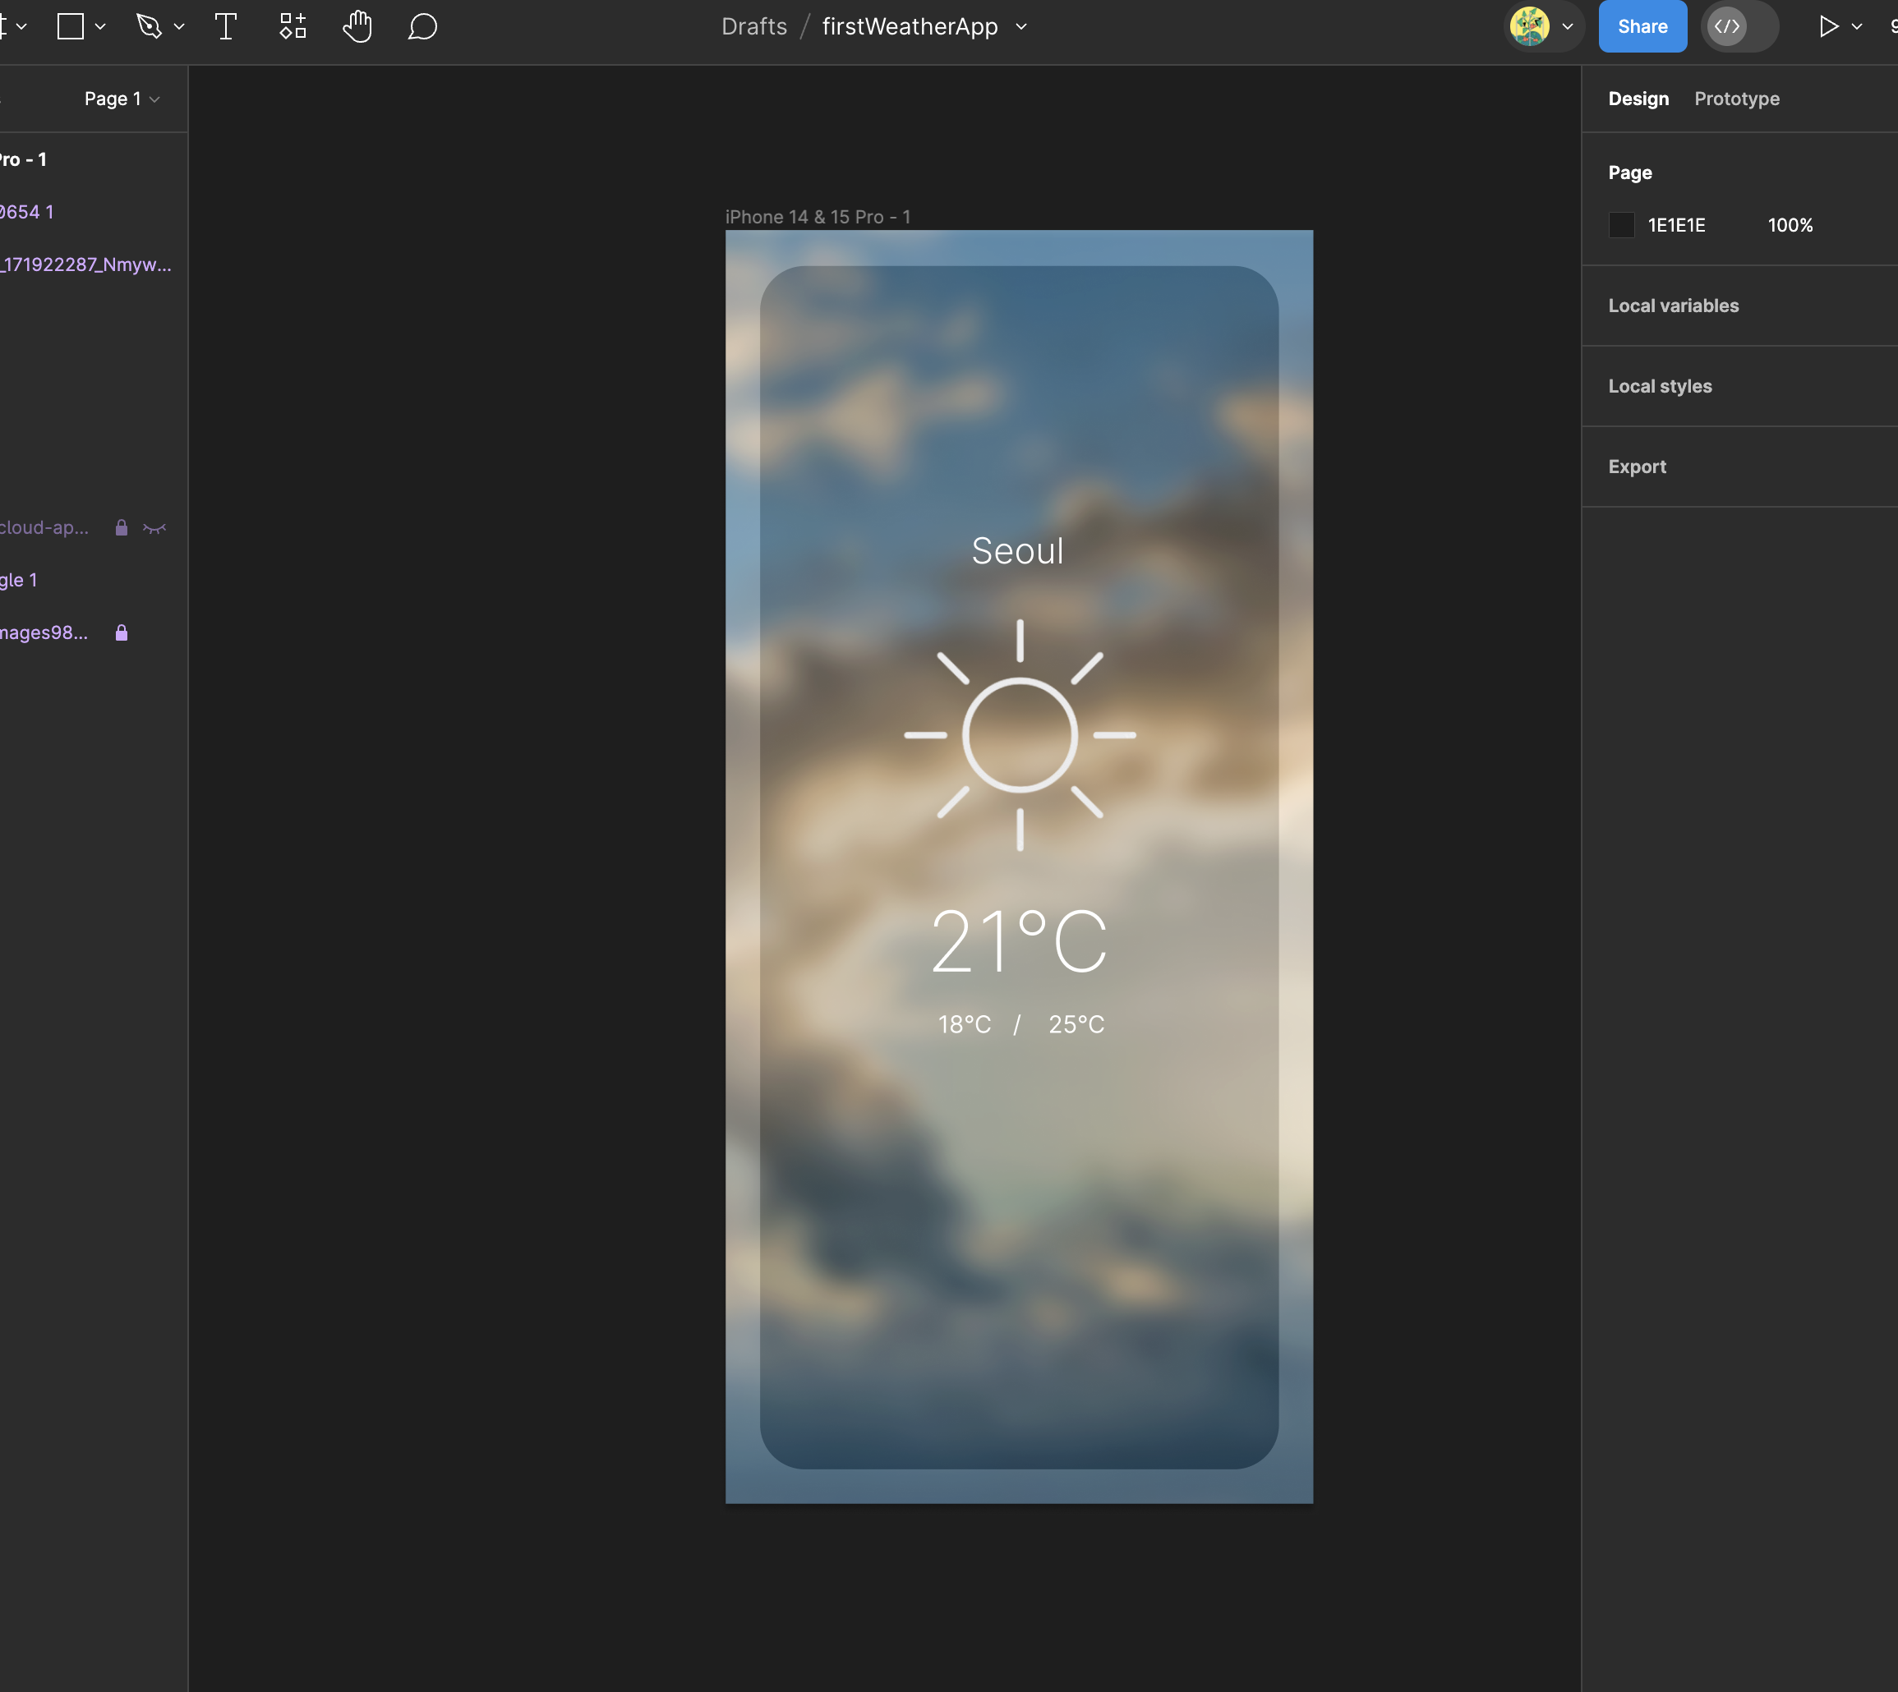
Task: Switch to the Prototype tab
Action: click(1736, 98)
